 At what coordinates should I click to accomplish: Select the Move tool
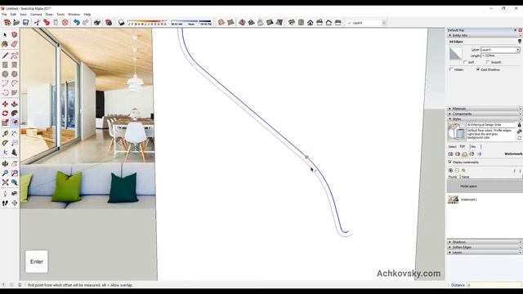click(5, 104)
